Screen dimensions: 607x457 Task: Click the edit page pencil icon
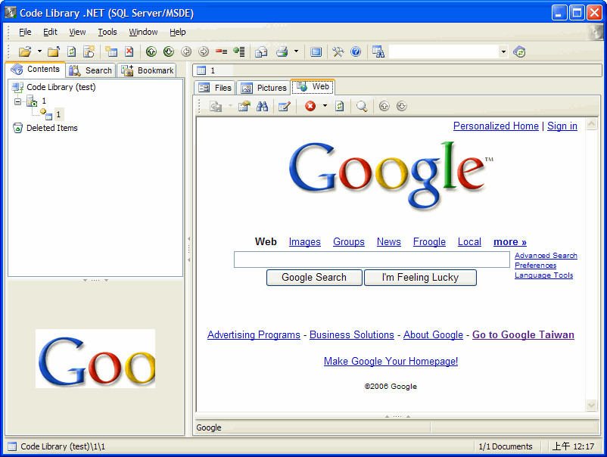(x=284, y=106)
